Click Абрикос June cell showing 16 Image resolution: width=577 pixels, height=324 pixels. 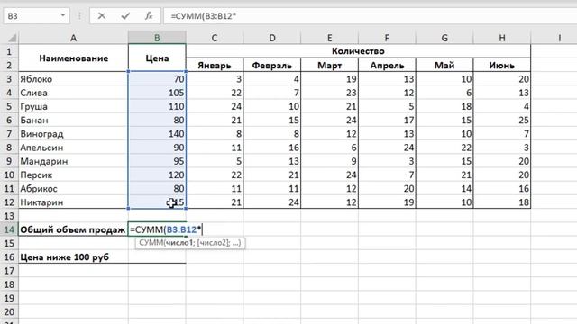pos(502,188)
